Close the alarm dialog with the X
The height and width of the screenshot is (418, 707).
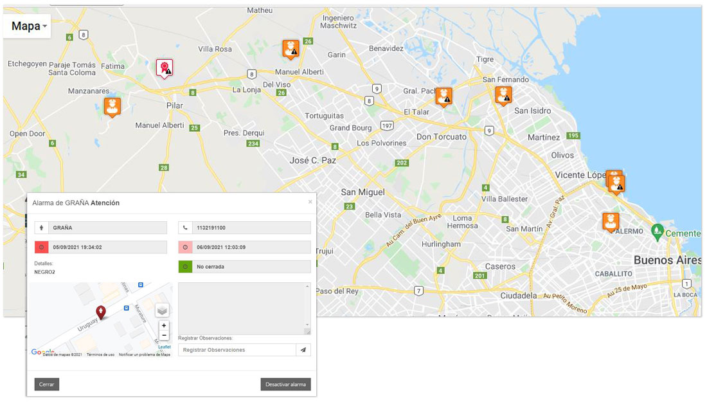[x=310, y=202]
